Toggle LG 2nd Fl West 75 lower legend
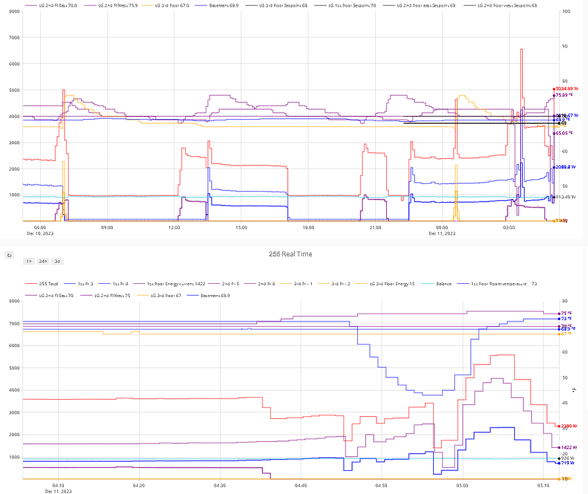 [x=105, y=295]
